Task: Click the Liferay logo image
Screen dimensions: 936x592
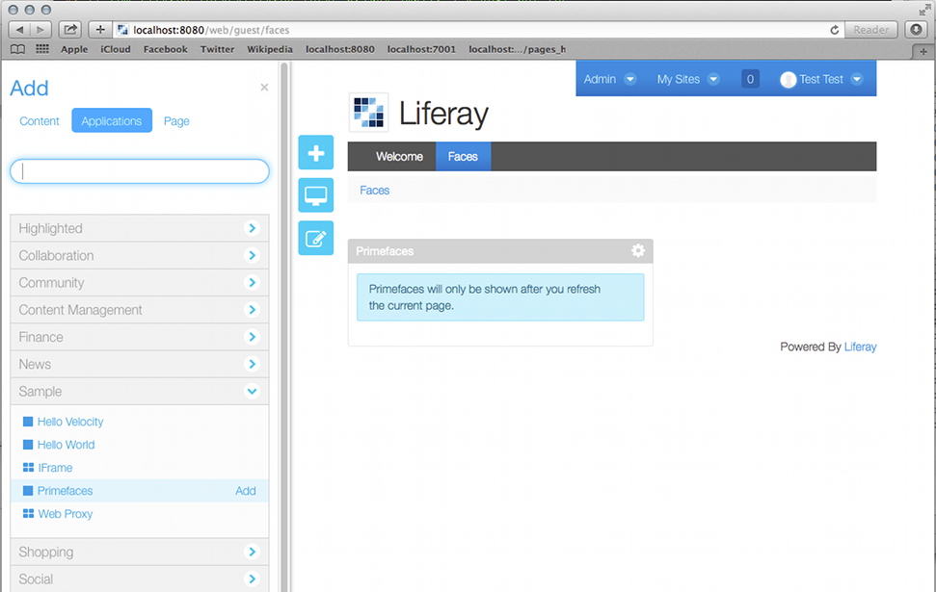Action: [368, 113]
